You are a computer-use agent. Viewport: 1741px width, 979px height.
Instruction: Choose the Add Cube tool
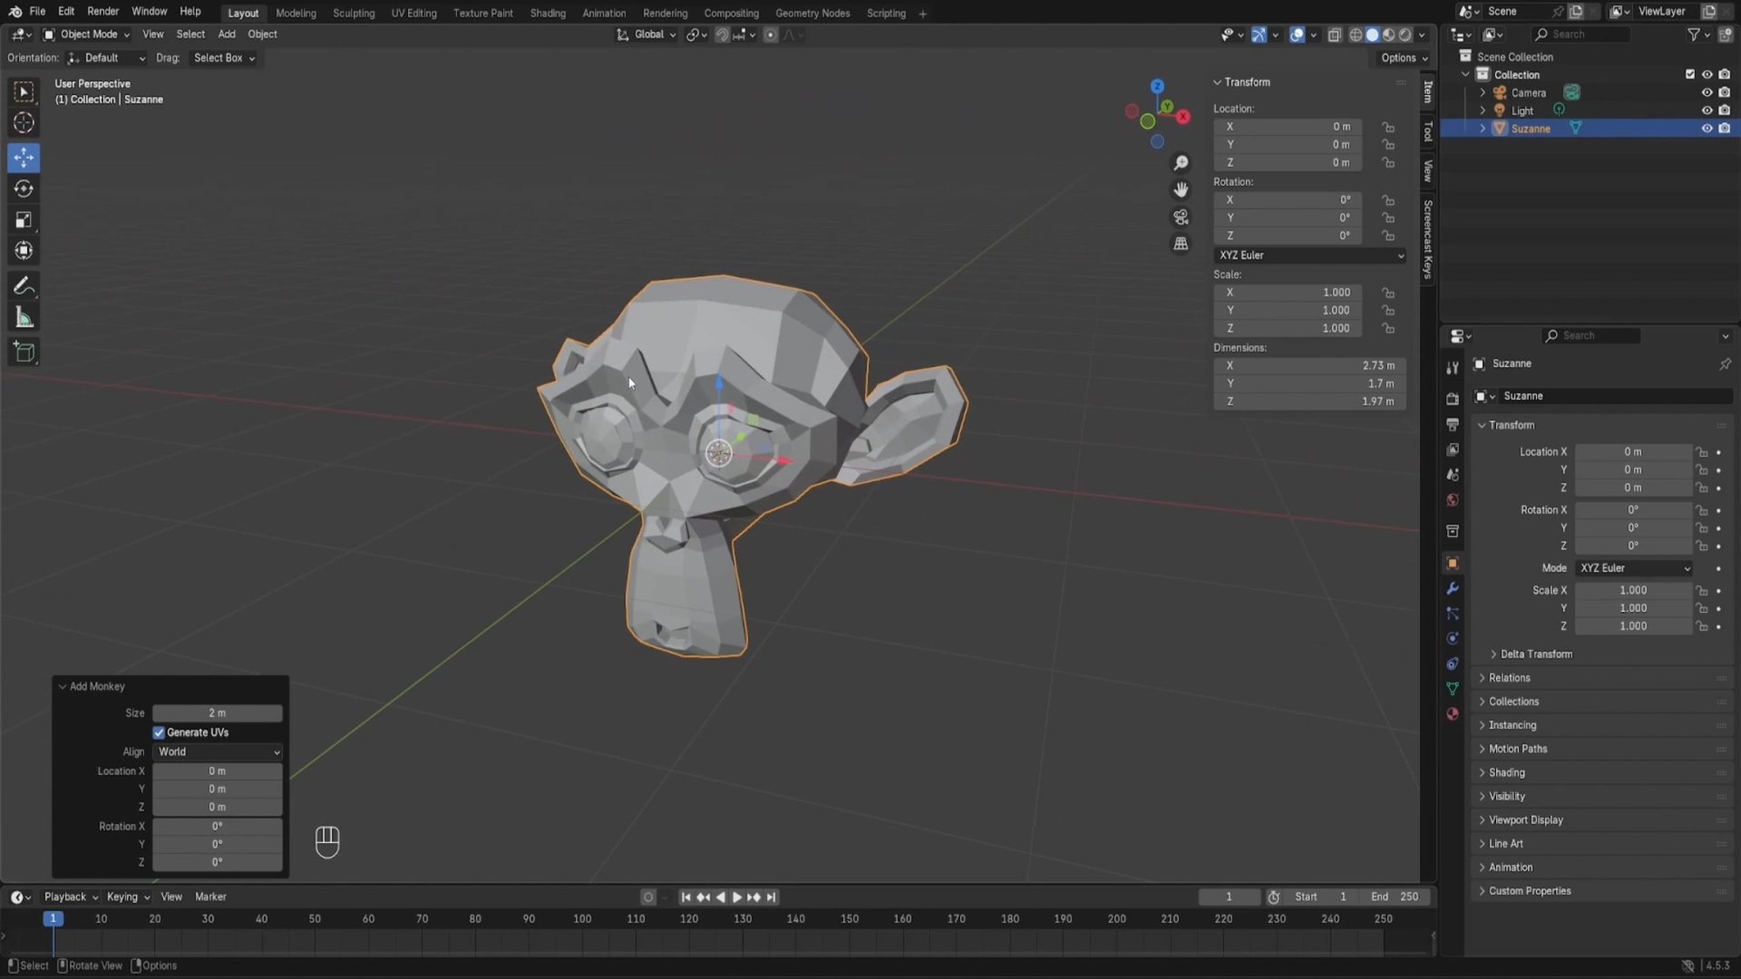(x=24, y=353)
